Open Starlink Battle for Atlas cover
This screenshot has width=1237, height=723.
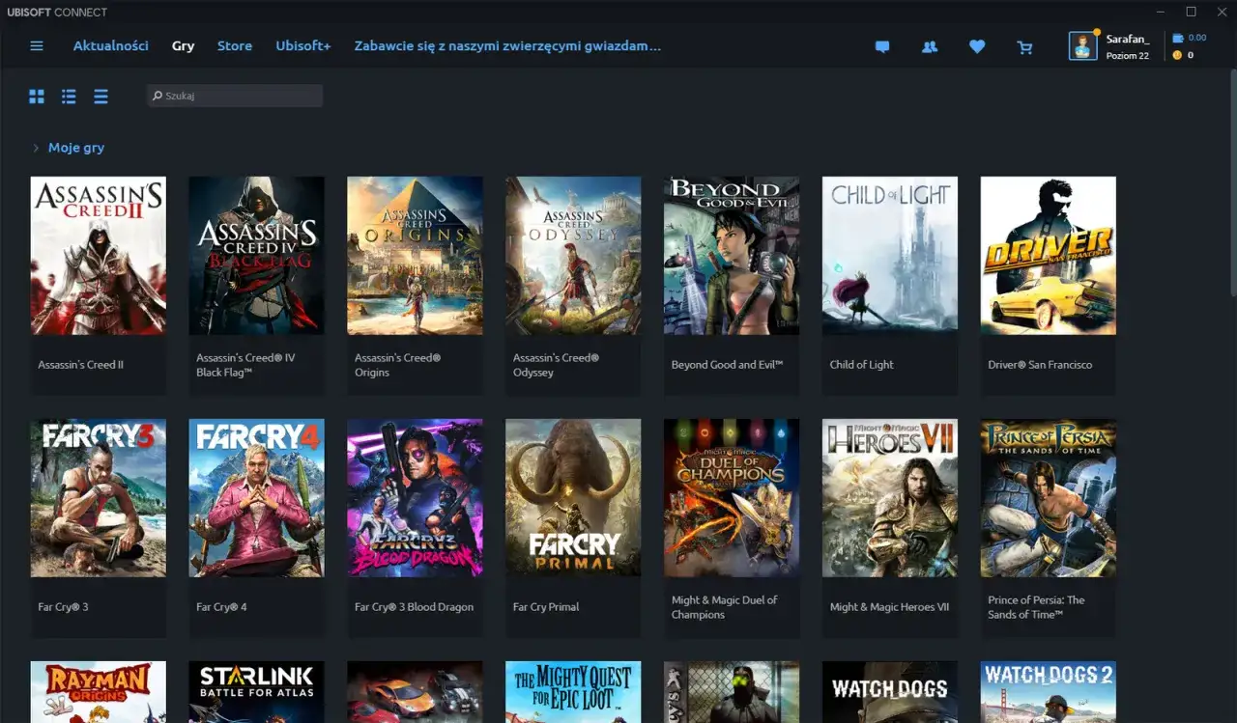tap(257, 692)
